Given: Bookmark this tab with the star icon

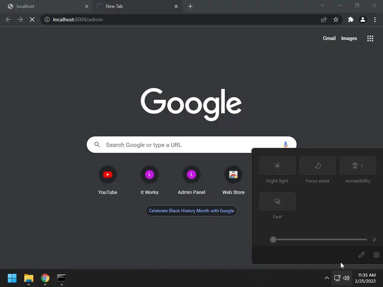Looking at the screenshot, I should tap(336, 19).
